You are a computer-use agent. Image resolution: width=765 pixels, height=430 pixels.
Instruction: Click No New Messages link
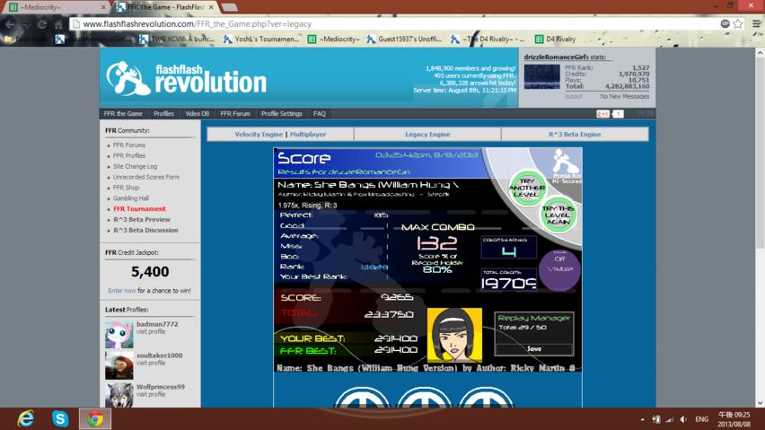(x=625, y=97)
